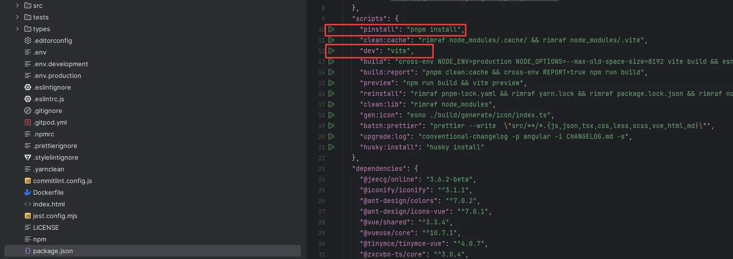The width and height of the screenshot is (733, 259).
Task: Open index.html from the file tree
Action: pos(49,204)
